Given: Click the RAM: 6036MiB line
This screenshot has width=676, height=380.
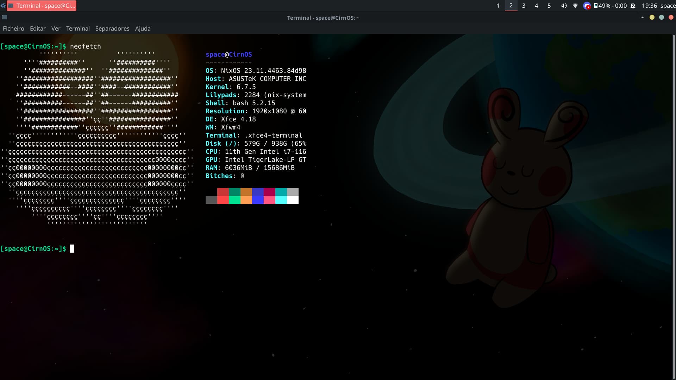Looking at the screenshot, I should (250, 168).
